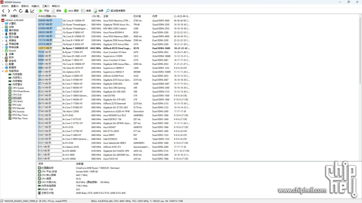Sort by the 芯片组 column header

click(x=141, y=16)
